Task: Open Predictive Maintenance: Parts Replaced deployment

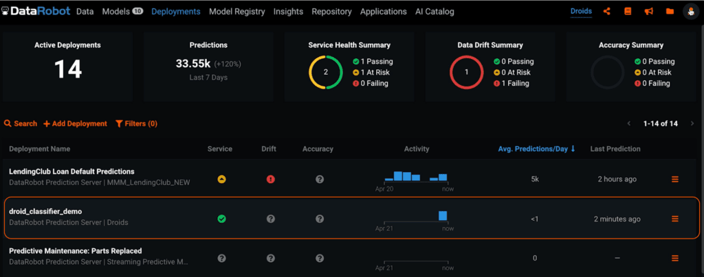Action: (x=76, y=251)
